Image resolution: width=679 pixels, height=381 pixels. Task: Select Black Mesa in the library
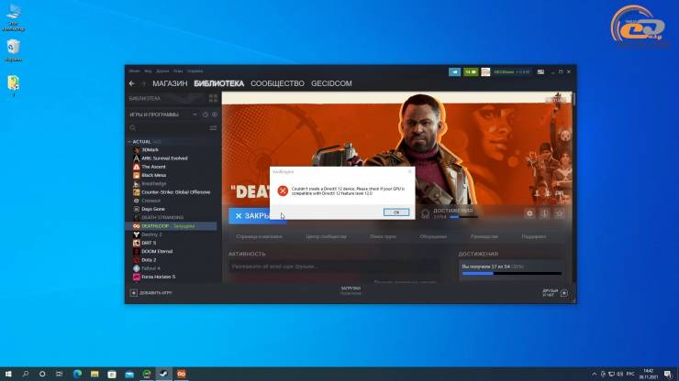(x=172, y=175)
